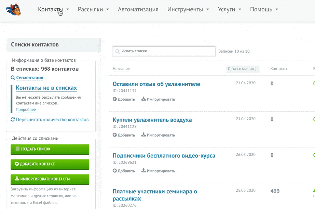This screenshot has width=315, height=209.
Task: Click the import icon under Оставили отзыв об увлажнителе
Action: click(143, 99)
